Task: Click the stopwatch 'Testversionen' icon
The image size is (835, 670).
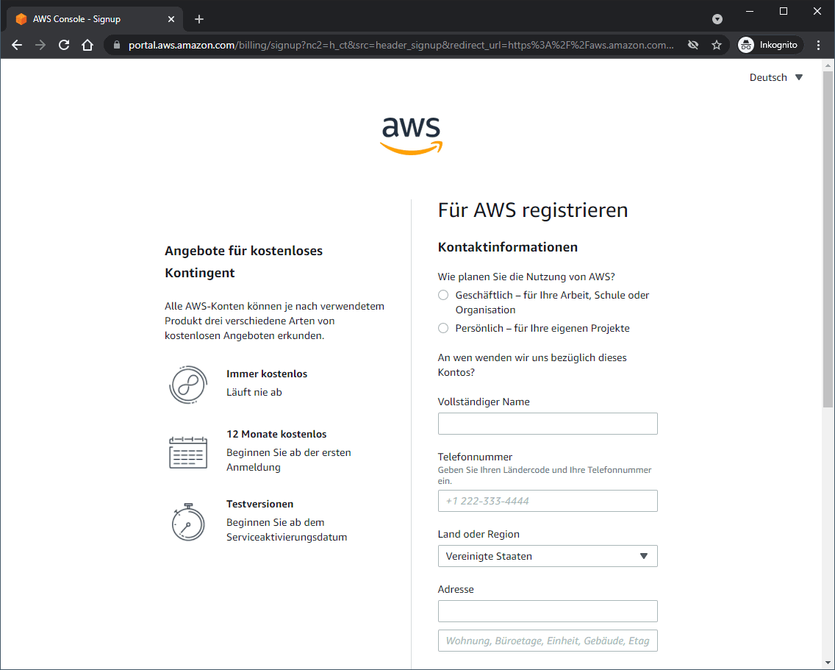Action: click(187, 521)
